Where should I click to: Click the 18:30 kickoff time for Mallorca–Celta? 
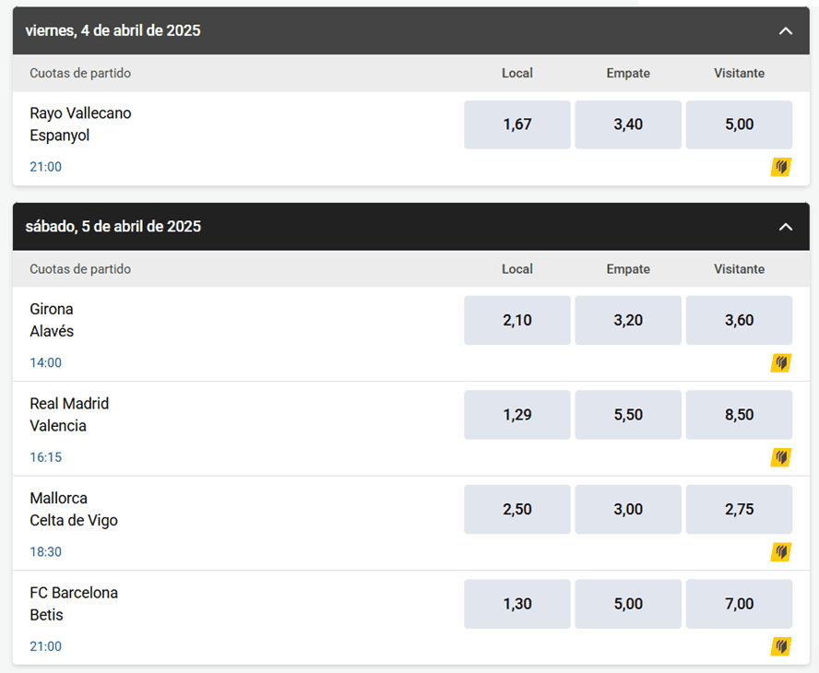click(45, 551)
